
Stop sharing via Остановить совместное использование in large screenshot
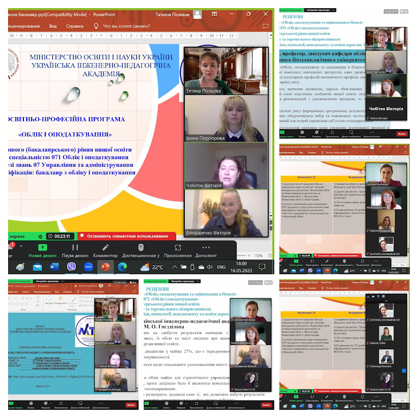tap(127, 236)
